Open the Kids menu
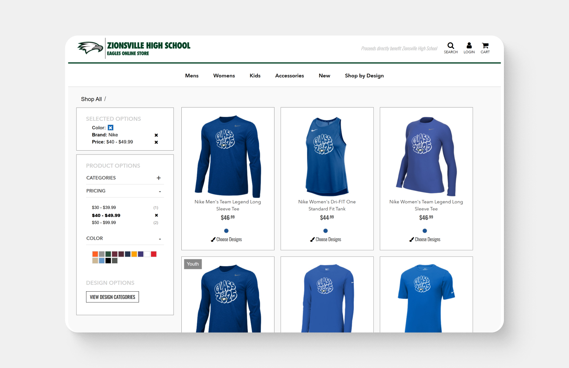This screenshot has height=368, width=569. tap(255, 76)
